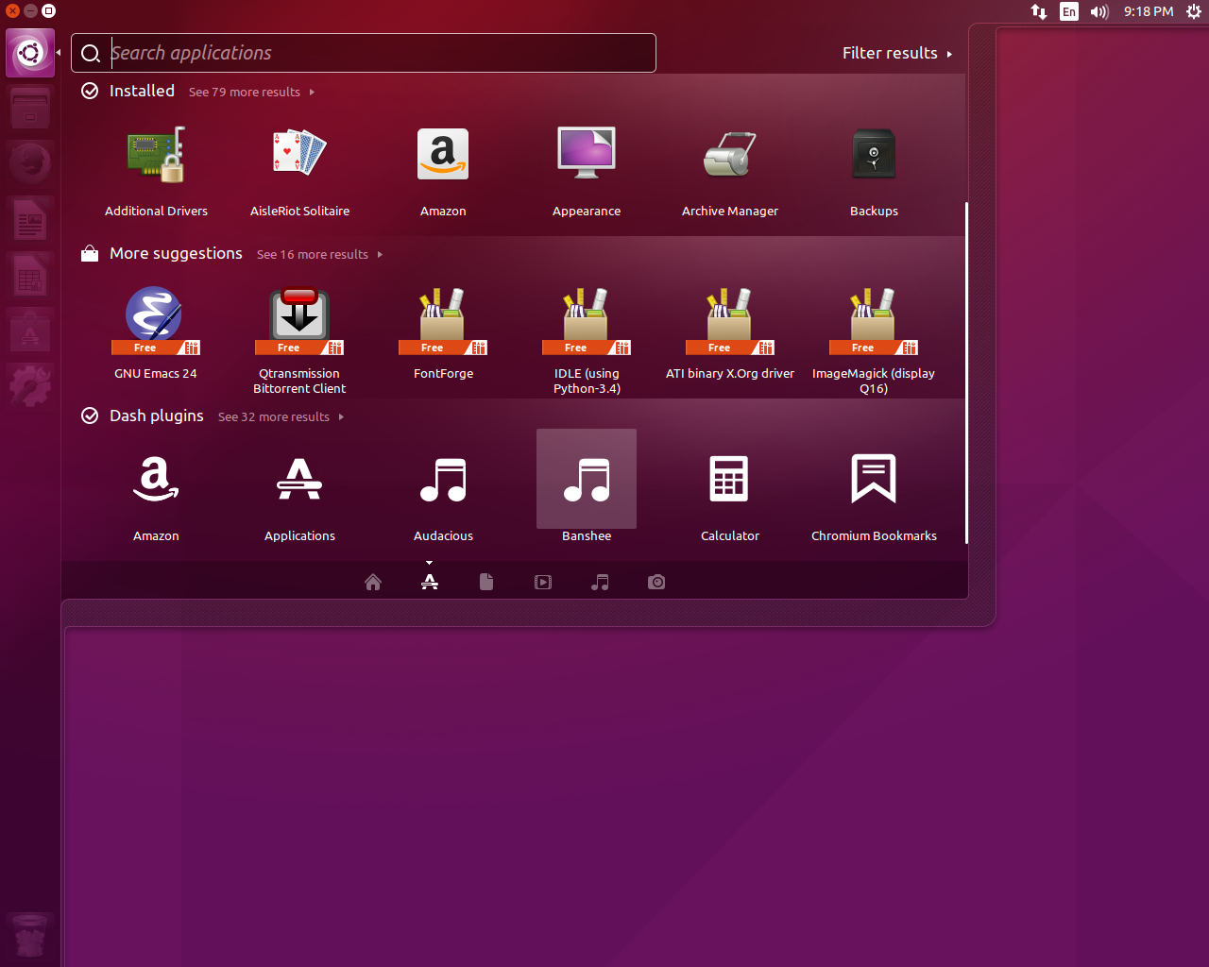The image size is (1209, 967).
Task: Open the Banshee dash plugin
Action: [x=587, y=487]
